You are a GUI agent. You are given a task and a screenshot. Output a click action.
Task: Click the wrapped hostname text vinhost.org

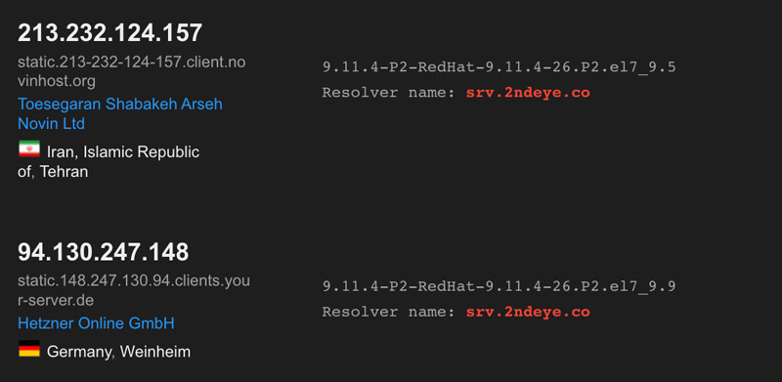[x=57, y=81]
